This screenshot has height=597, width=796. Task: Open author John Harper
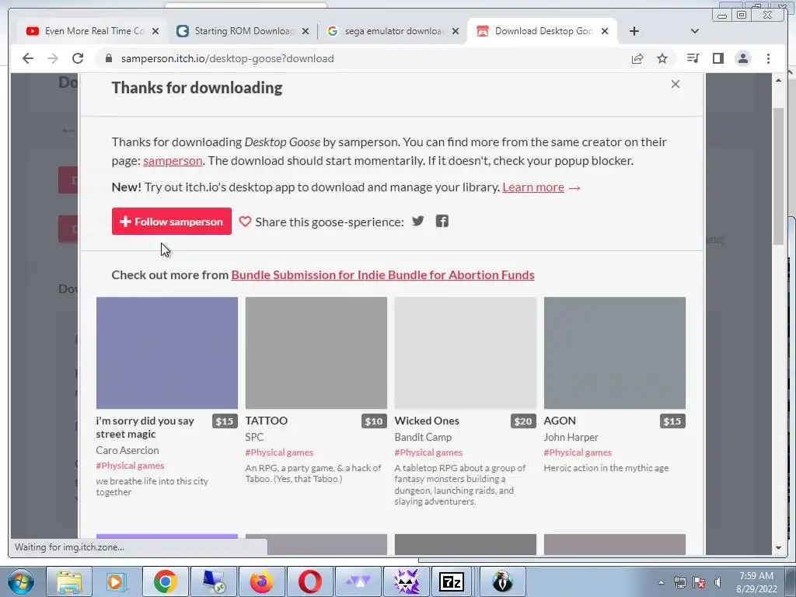click(x=571, y=437)
